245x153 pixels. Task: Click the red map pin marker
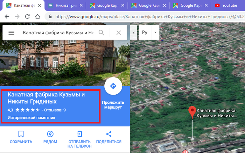coord(192,112)
